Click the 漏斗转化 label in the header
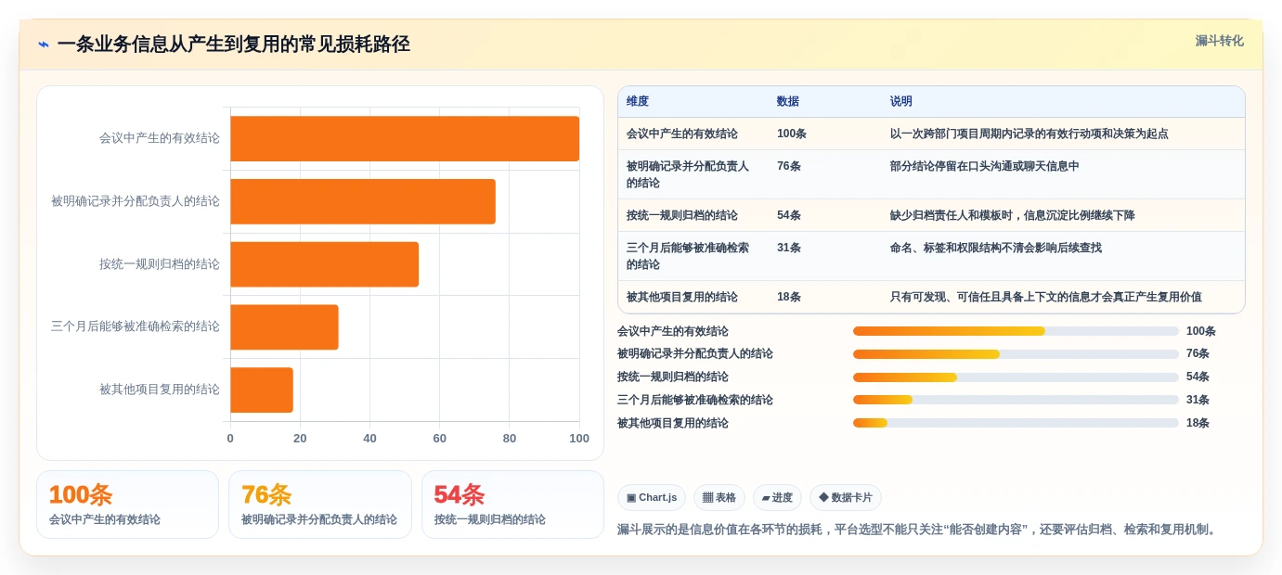Image resolution: width=1282 pixels, height=575 pixels. coord(1219,41)
